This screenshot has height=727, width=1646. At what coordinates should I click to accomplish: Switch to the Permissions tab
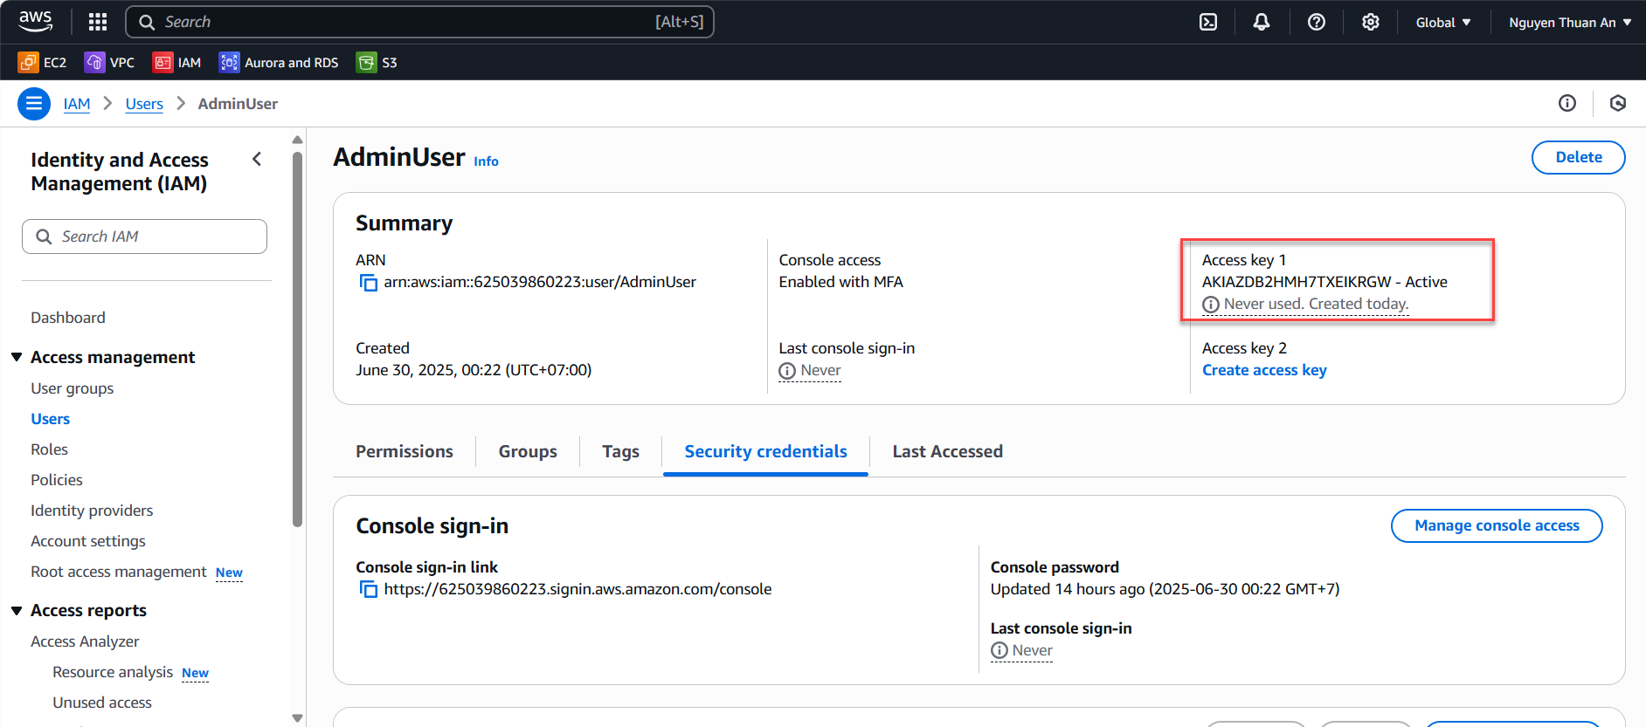tap(405, 451)
